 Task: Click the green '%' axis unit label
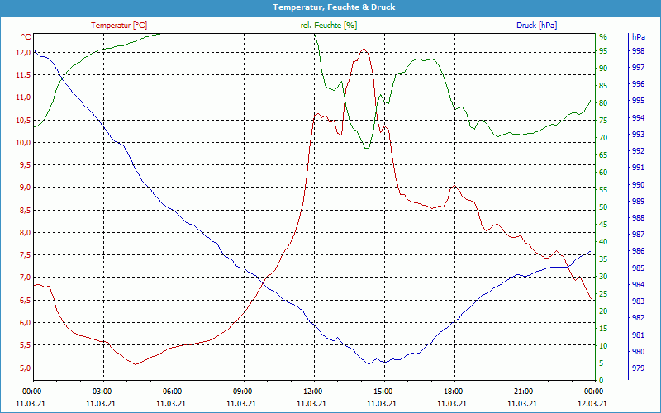pyautogui.click(x=602, y=37)
